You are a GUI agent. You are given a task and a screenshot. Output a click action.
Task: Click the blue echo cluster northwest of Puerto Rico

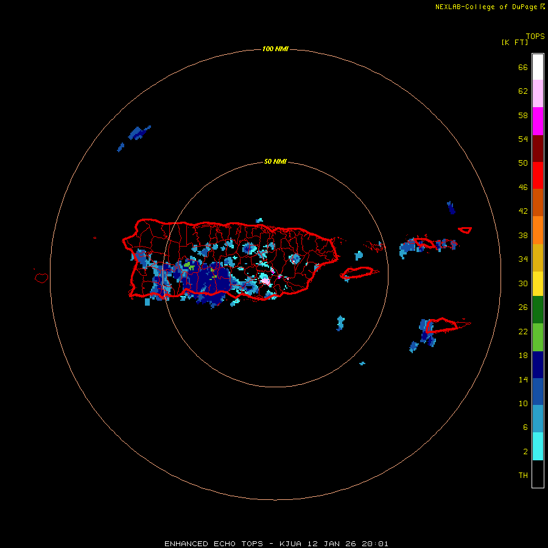139,133
